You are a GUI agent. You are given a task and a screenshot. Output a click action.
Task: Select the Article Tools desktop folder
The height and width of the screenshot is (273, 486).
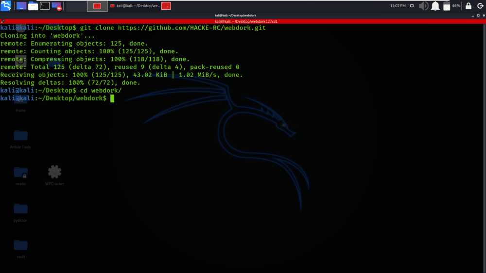pyautogui.click(x=20, y=139)
